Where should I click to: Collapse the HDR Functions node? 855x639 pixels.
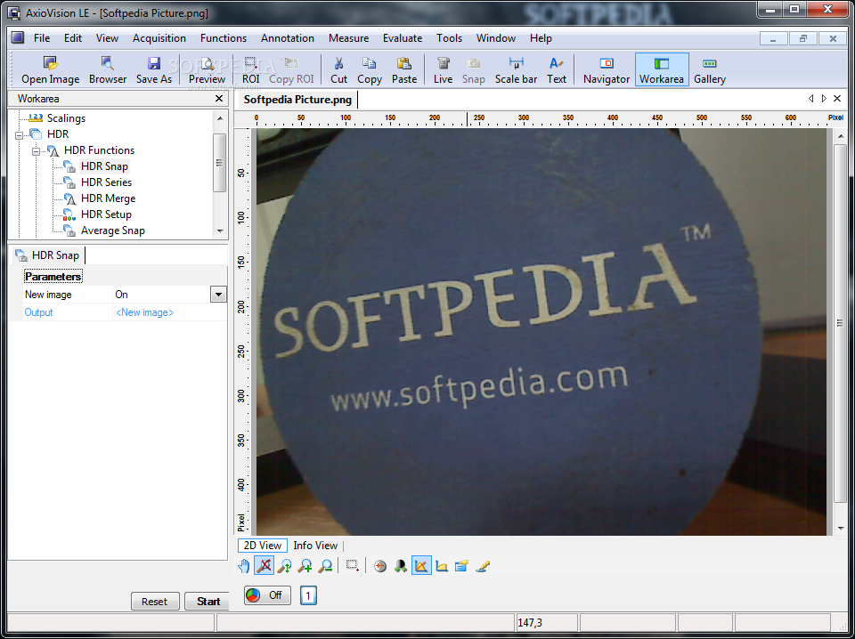[x=36, y=151]
